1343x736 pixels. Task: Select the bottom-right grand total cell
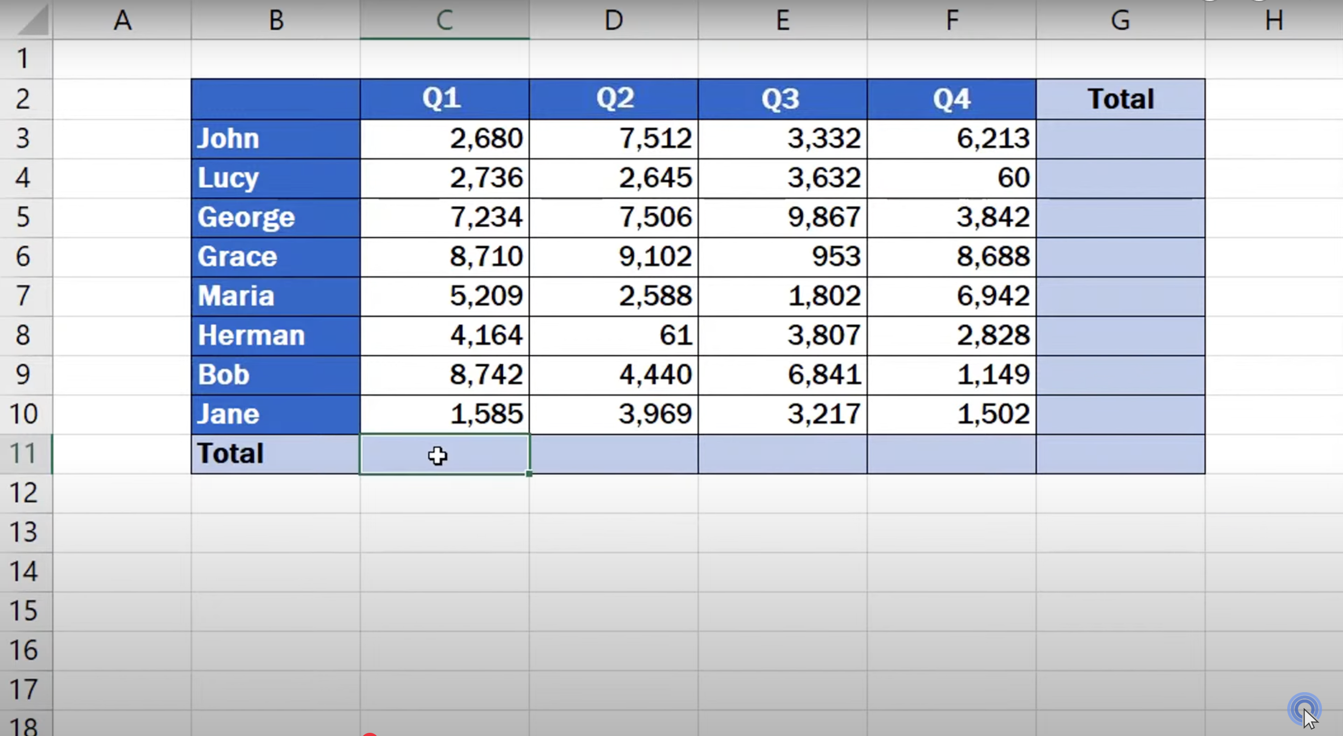[1120, 453]
